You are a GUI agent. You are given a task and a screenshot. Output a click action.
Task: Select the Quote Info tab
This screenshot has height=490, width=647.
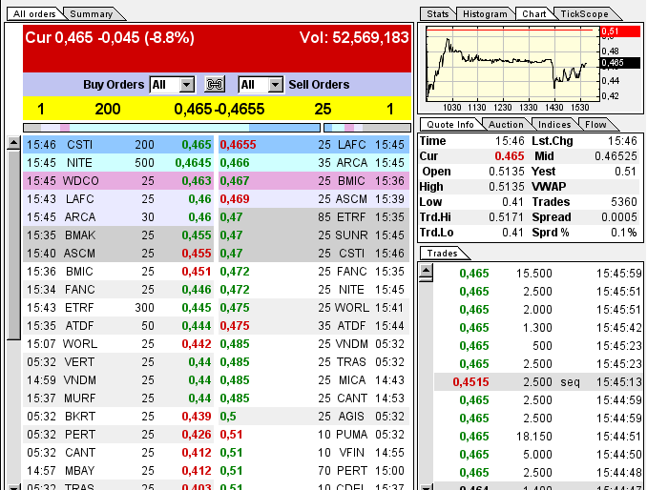coord(449,125)
